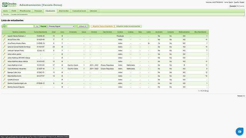
Task: Click Registrar Nuevo Estudiante button
Action: tap(103, 26)
